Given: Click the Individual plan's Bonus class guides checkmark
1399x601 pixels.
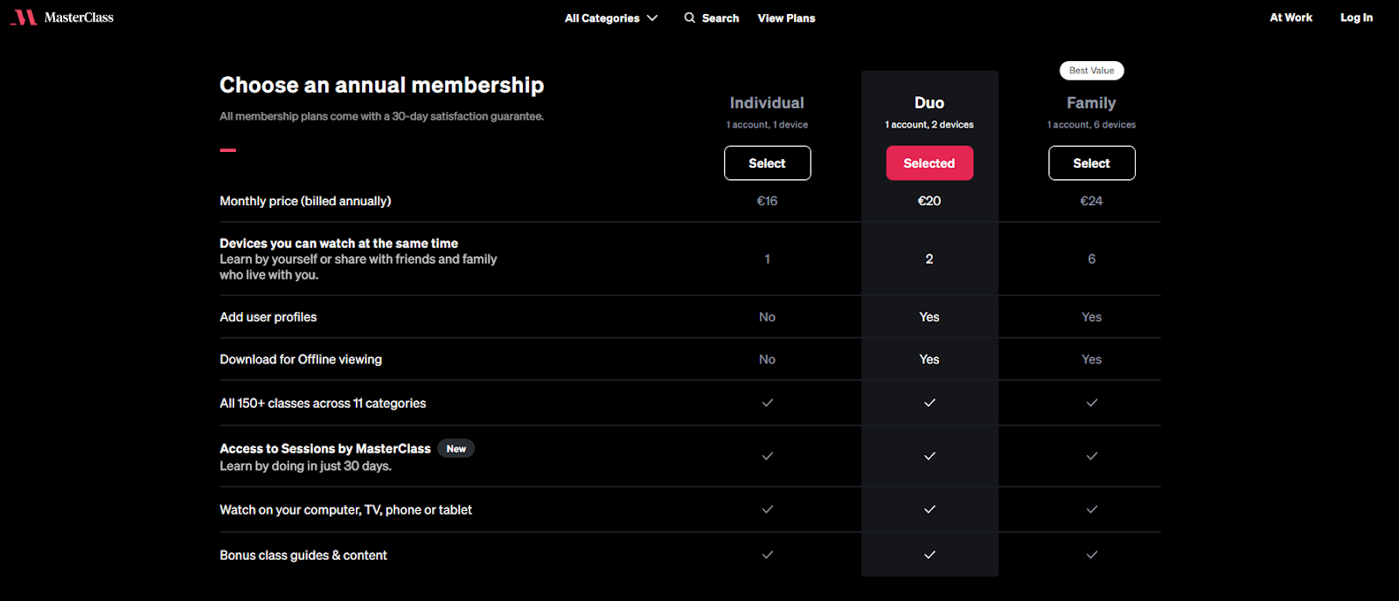Looking at the screenshot, I should [767, 555].
